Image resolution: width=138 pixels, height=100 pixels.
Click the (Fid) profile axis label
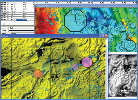coord(3,30)
